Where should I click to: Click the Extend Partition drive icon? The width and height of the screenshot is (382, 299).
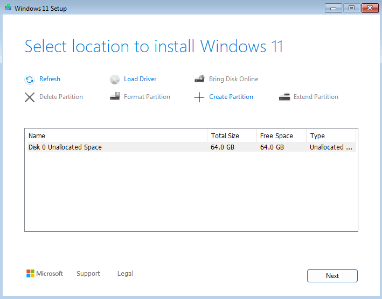point(284,97)
